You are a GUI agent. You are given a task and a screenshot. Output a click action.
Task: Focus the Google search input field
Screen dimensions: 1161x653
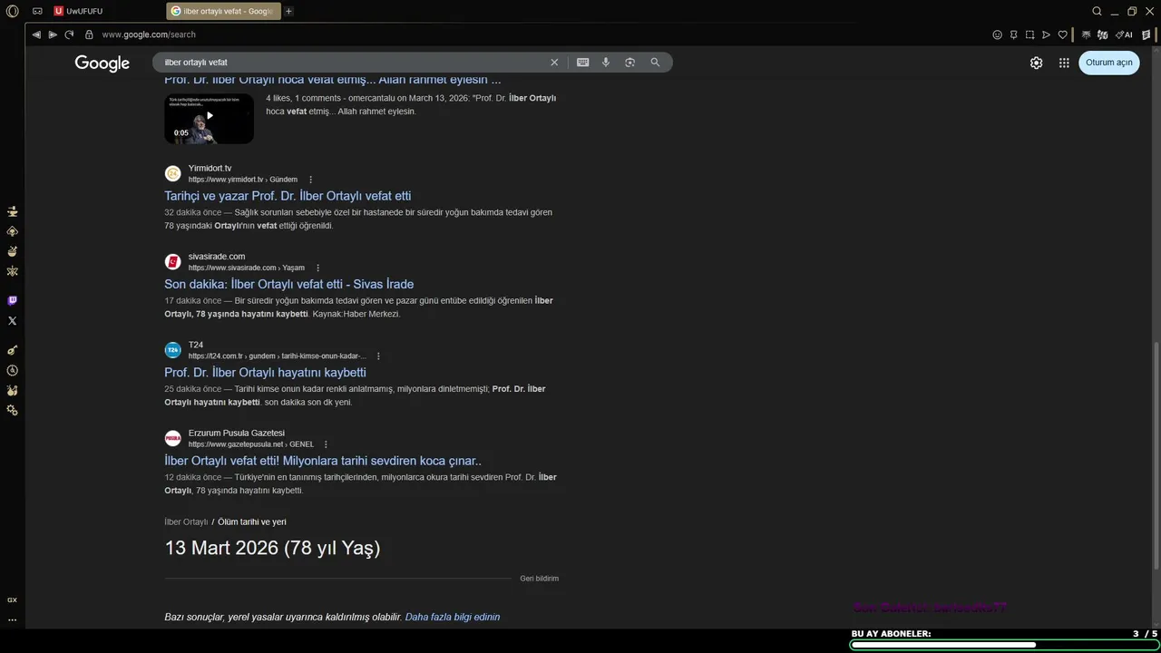coord(354,63)
